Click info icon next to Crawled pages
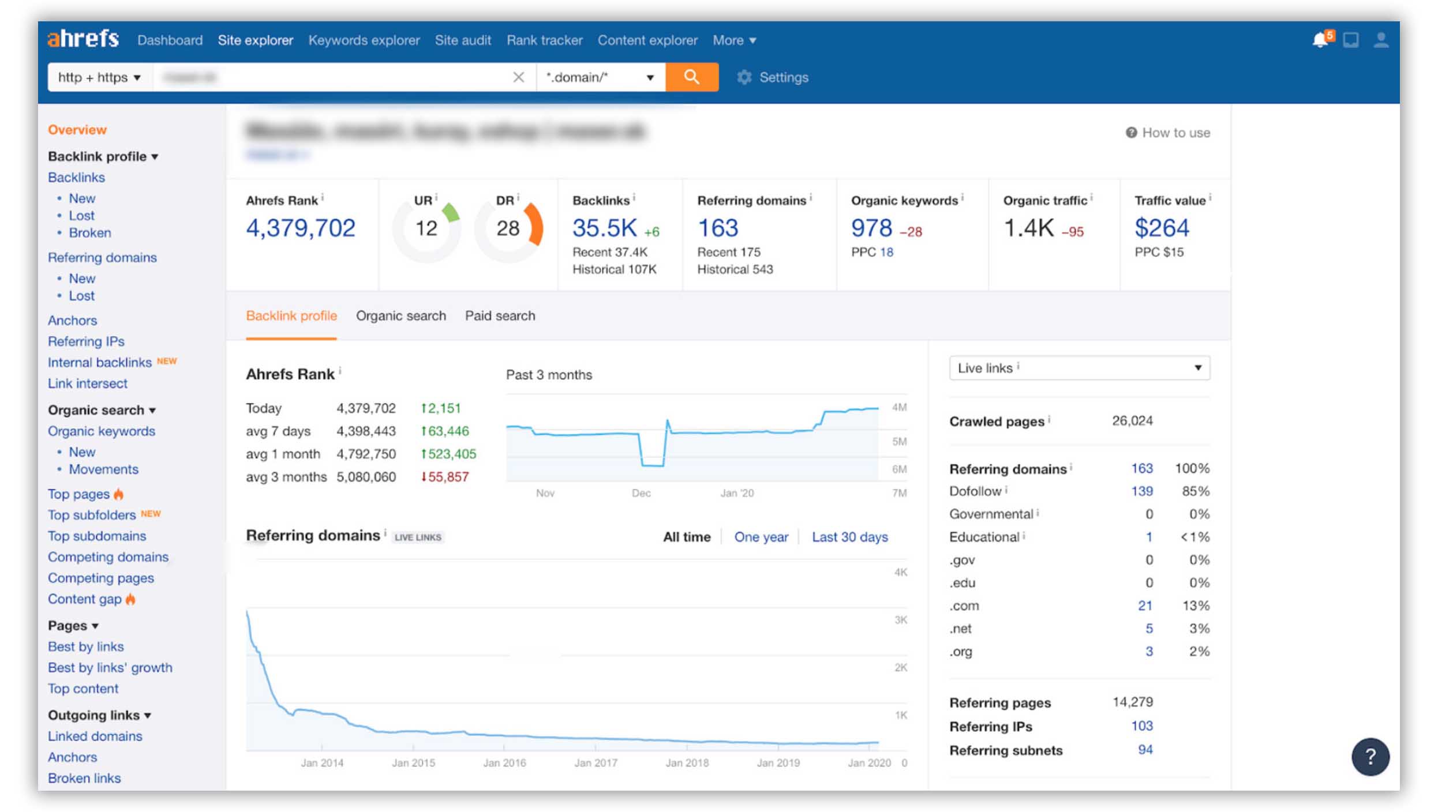 [1048, 419]
